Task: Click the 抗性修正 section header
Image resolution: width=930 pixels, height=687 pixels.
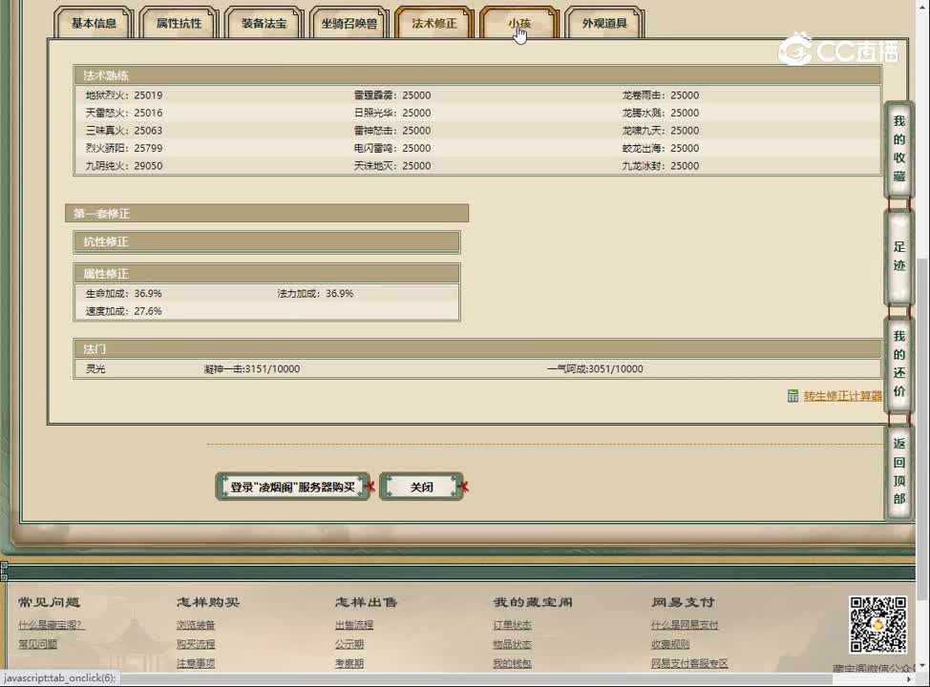Action: pos(267,241)
